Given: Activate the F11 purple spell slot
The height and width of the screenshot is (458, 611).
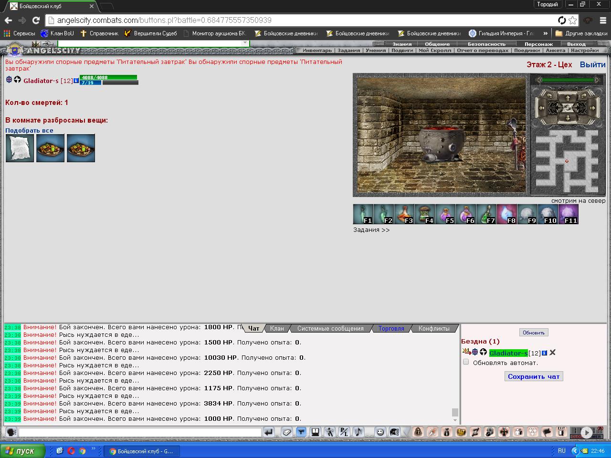Looking at the screenshot, I should (568, 214).
